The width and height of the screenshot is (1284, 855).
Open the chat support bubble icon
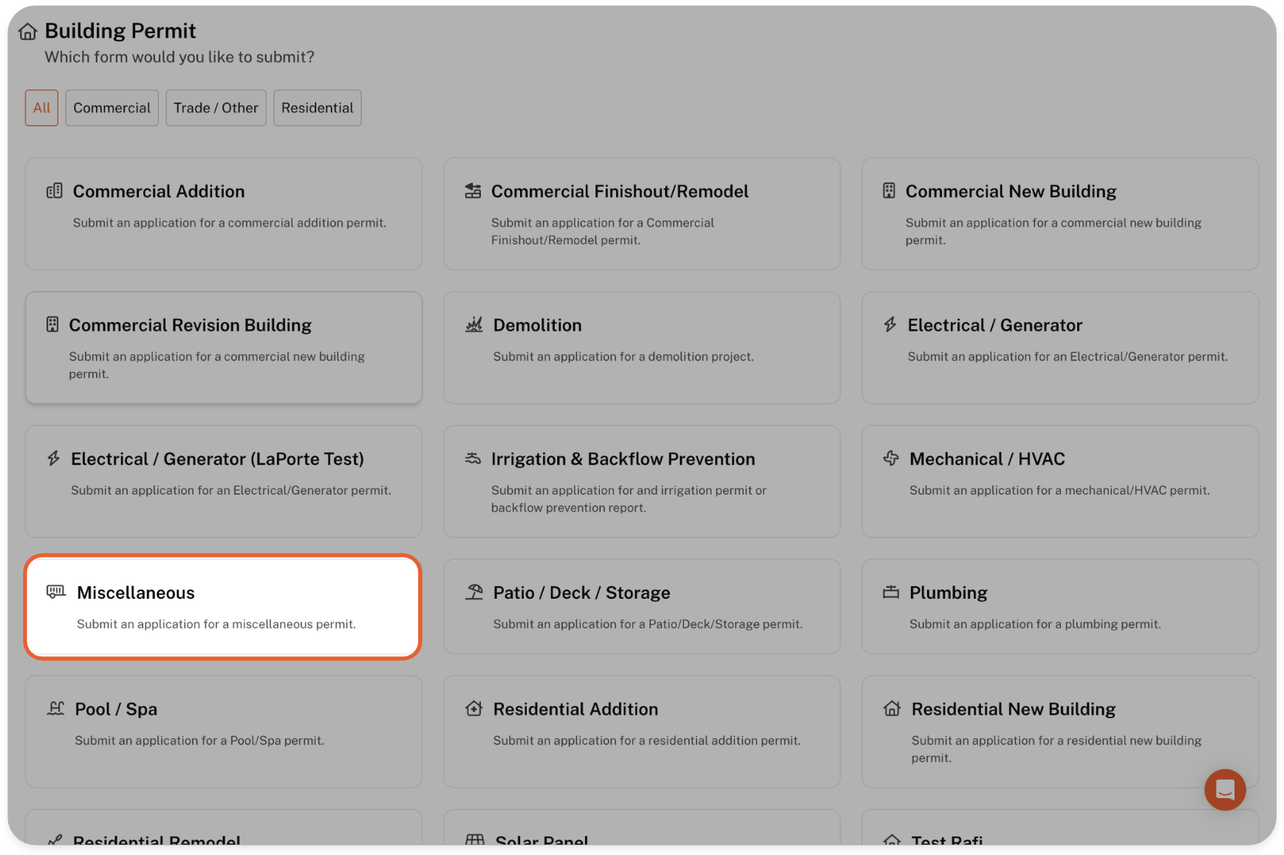1224,789
